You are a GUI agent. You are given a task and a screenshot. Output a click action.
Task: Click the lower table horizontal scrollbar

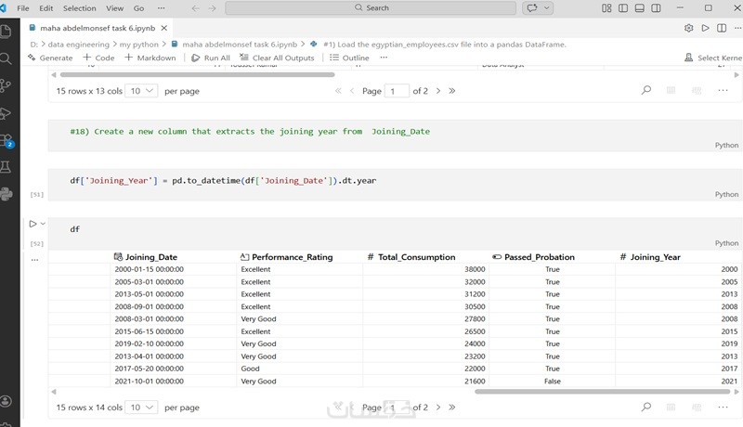(x=602, y=392)
